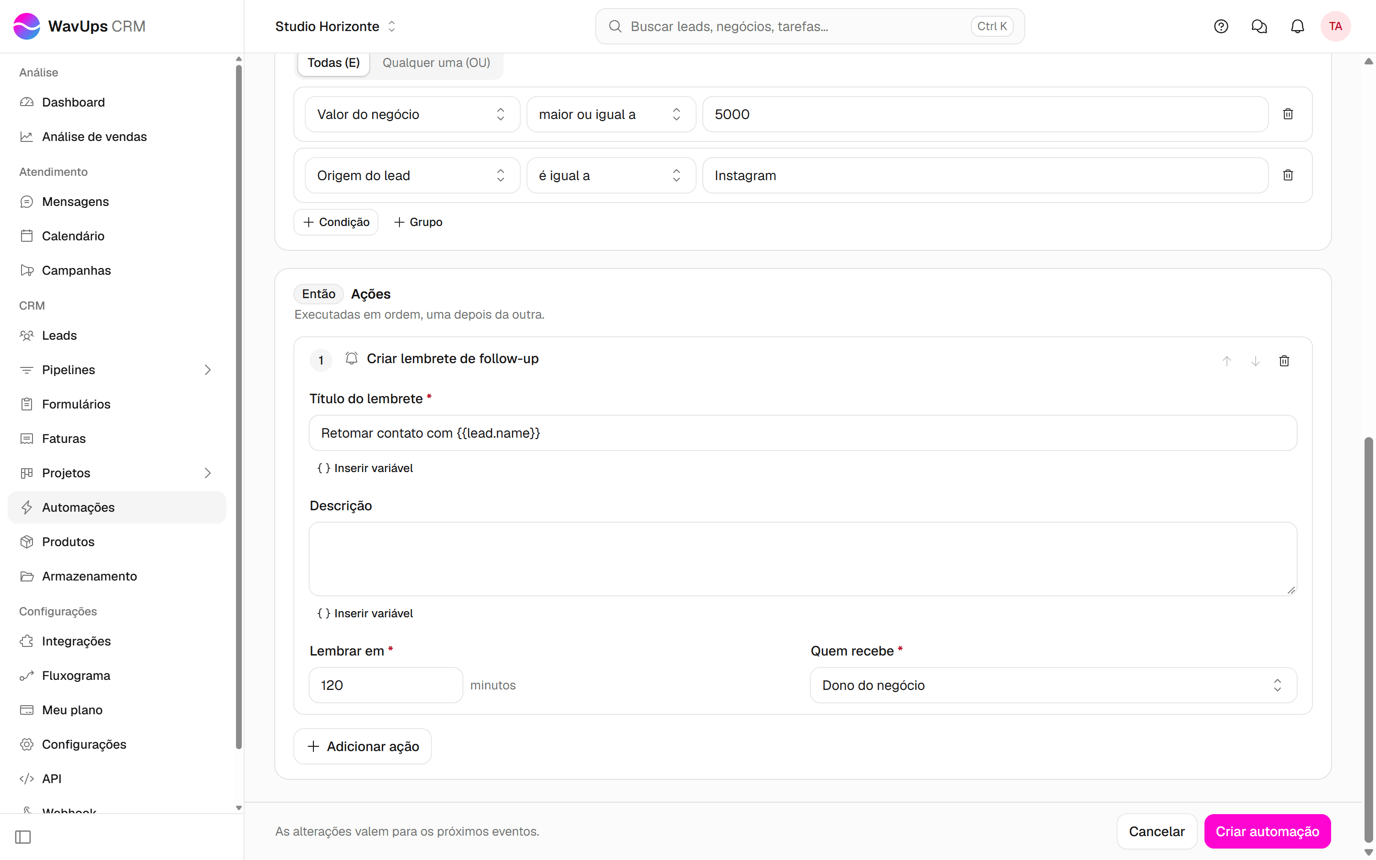Open the TA user avatar
This screenshot has height=860, width=1376.
1335,26
